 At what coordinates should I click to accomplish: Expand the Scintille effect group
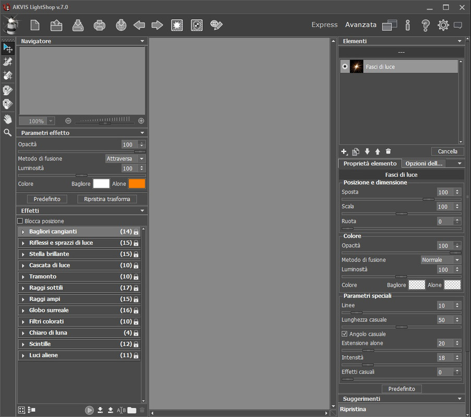click(23, 345)
